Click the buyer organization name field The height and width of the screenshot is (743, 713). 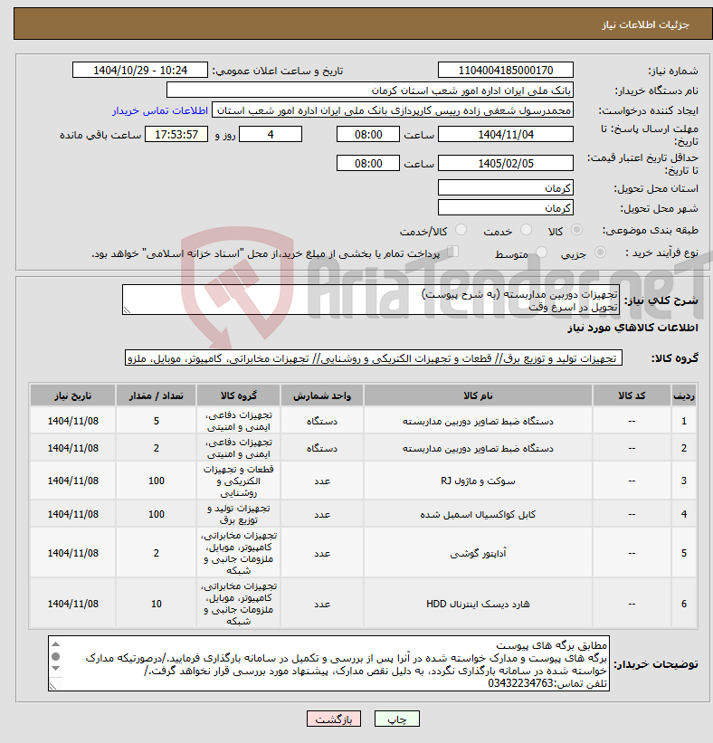(x=369, y=90)
